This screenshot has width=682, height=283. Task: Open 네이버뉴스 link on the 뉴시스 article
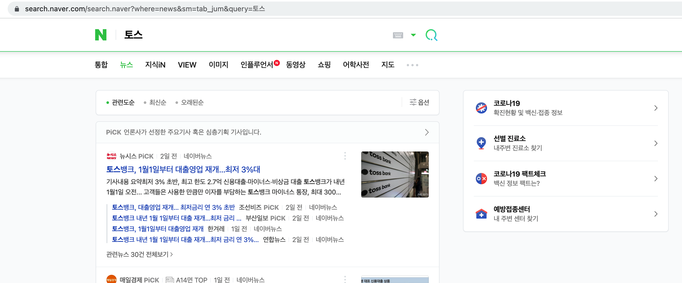[x=197, y=156]
